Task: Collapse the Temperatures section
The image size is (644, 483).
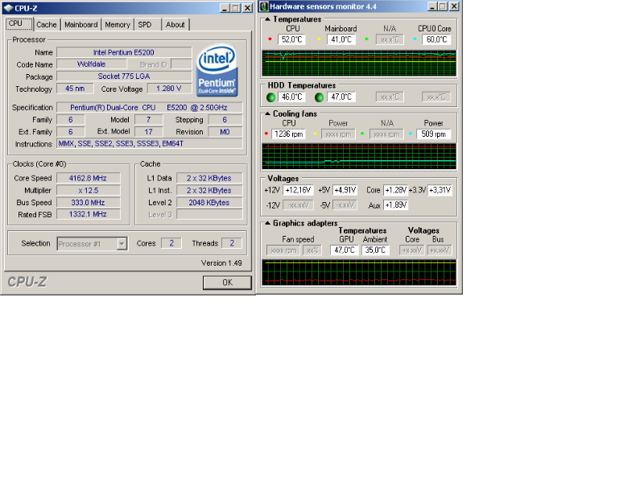Action: [268, 19]
